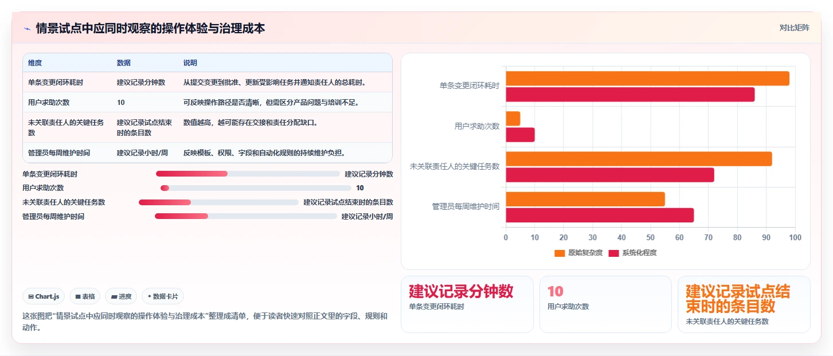Select the 数据卡片 tag chip
This screenshot has height=356, width=833.
[x=163, y=296]
